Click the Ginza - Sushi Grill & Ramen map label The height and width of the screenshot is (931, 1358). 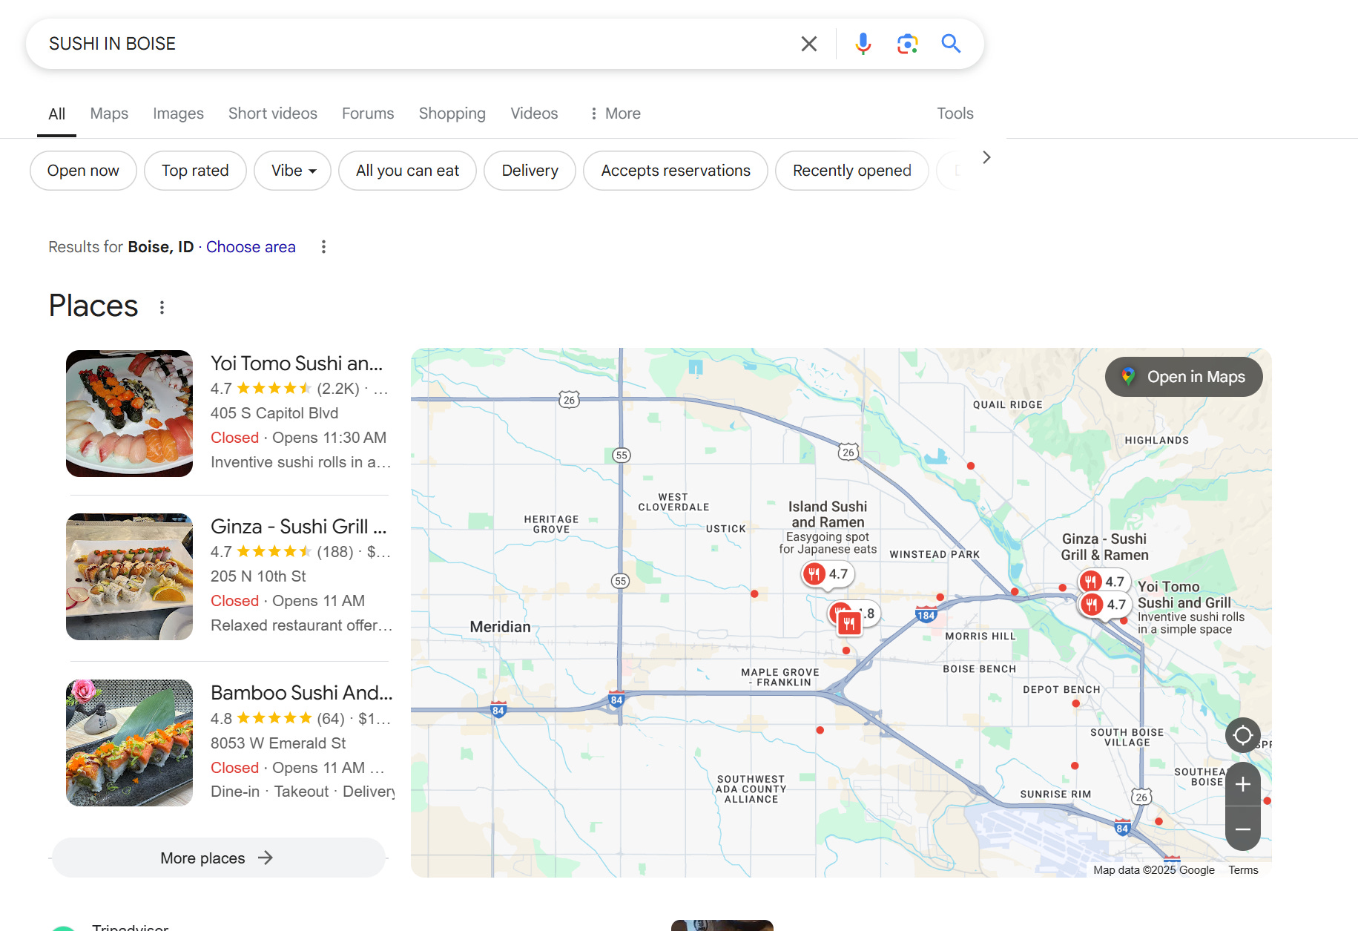click(1104, 547)
